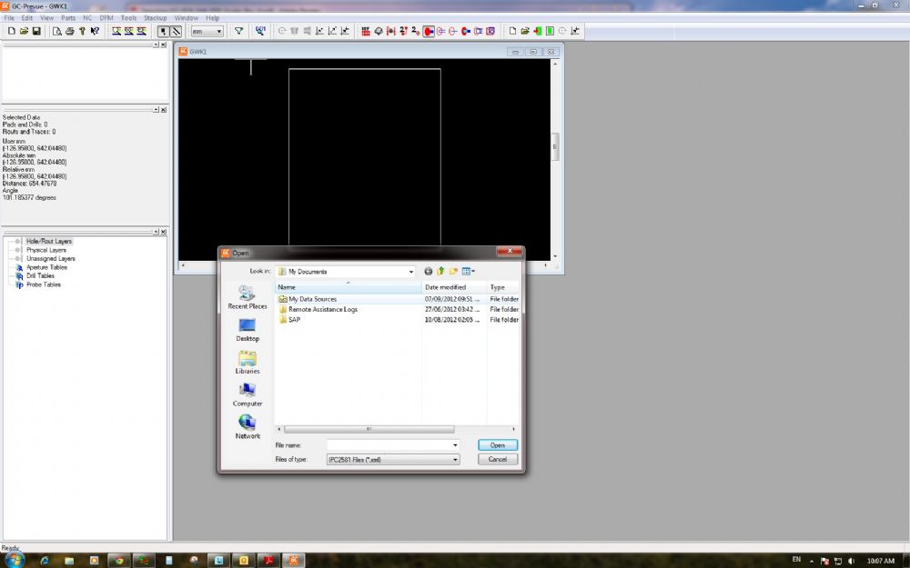Open the DFM menu
910x568 pixels.
tap(106, 17)
